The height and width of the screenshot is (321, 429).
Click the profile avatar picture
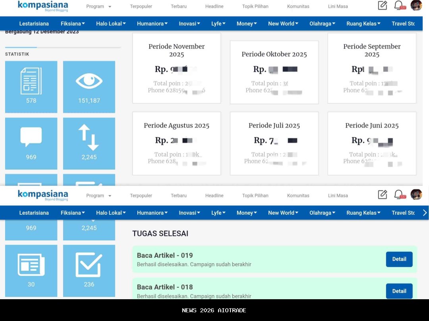pos(416,6)
